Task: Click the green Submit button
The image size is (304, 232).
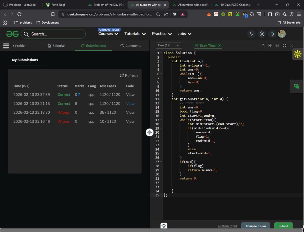Action: (283, 226)
